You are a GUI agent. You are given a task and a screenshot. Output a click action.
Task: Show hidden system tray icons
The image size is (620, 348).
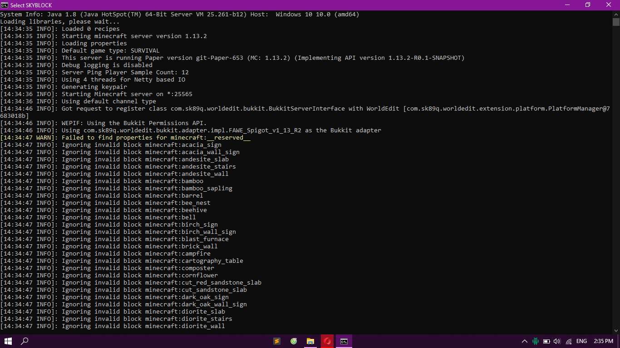point(525,341)
